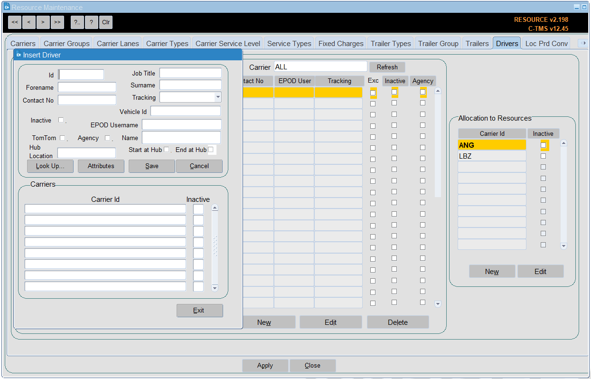Click the single ? toolbar button

coord(92,22)
